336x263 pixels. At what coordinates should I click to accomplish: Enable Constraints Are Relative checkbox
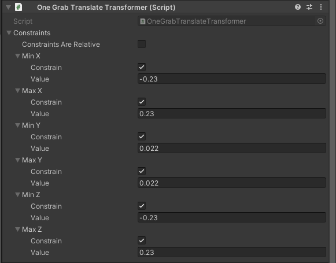click(142, 44)
